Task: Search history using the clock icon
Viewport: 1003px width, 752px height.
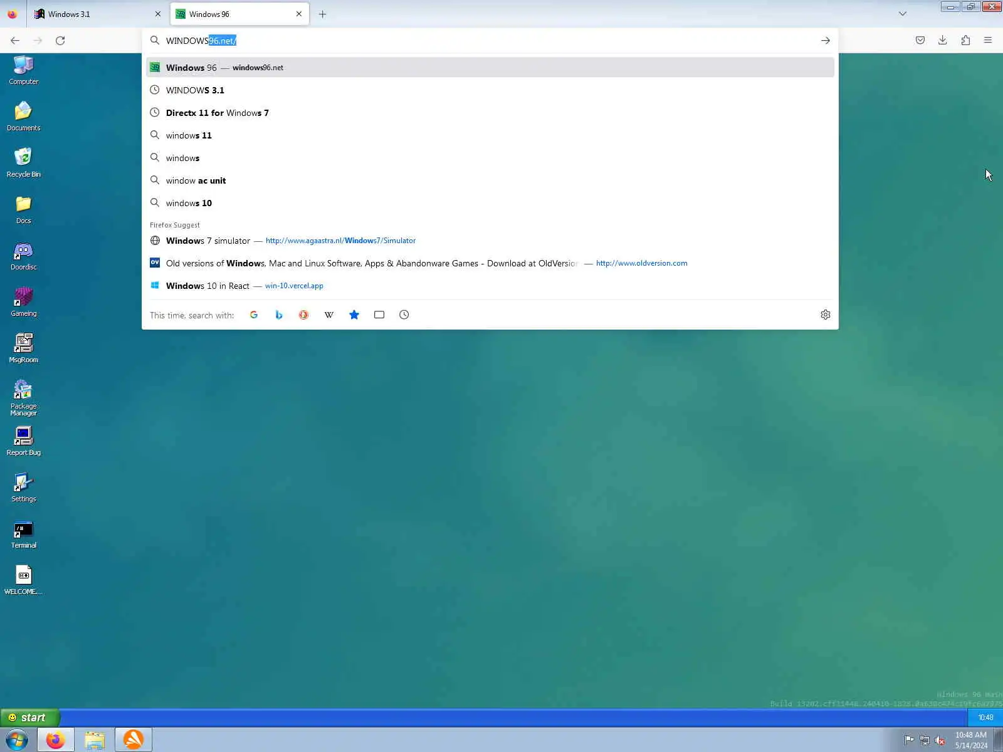Action: pos(404,315)
